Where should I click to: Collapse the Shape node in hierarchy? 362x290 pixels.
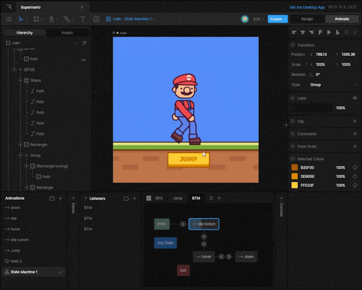point(20,81)
